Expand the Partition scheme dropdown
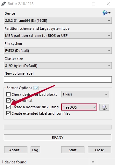 pyautogui.click(x=58, y=36)
